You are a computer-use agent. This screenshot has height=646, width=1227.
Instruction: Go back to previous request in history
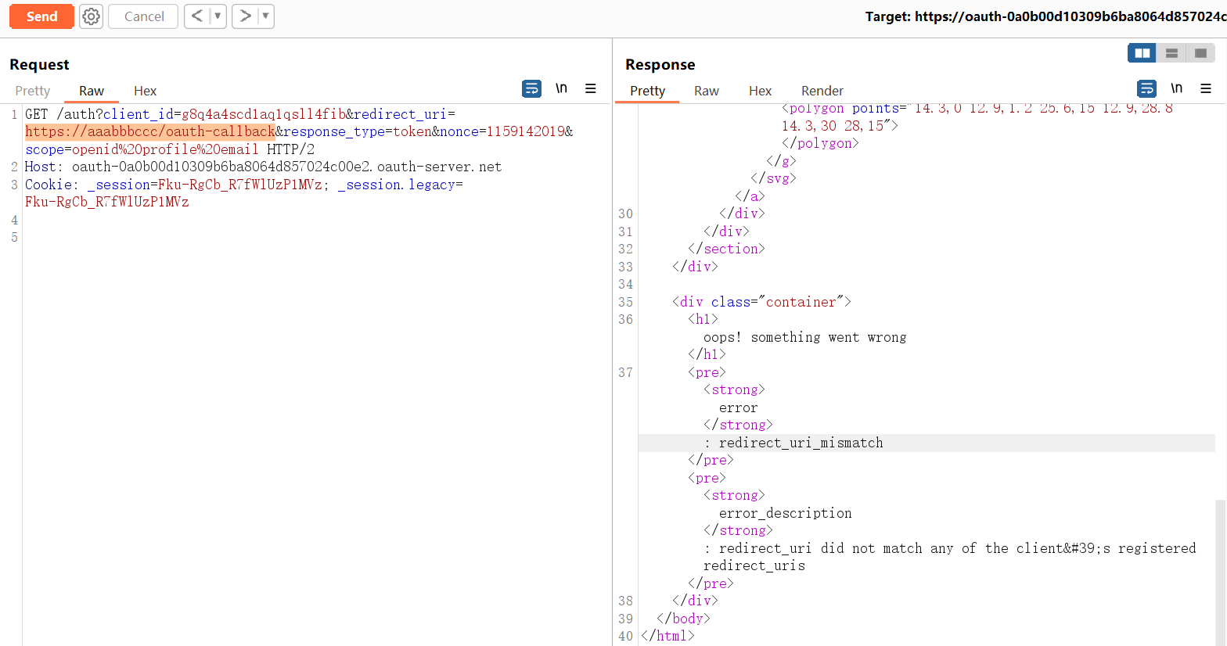(197, 16)
